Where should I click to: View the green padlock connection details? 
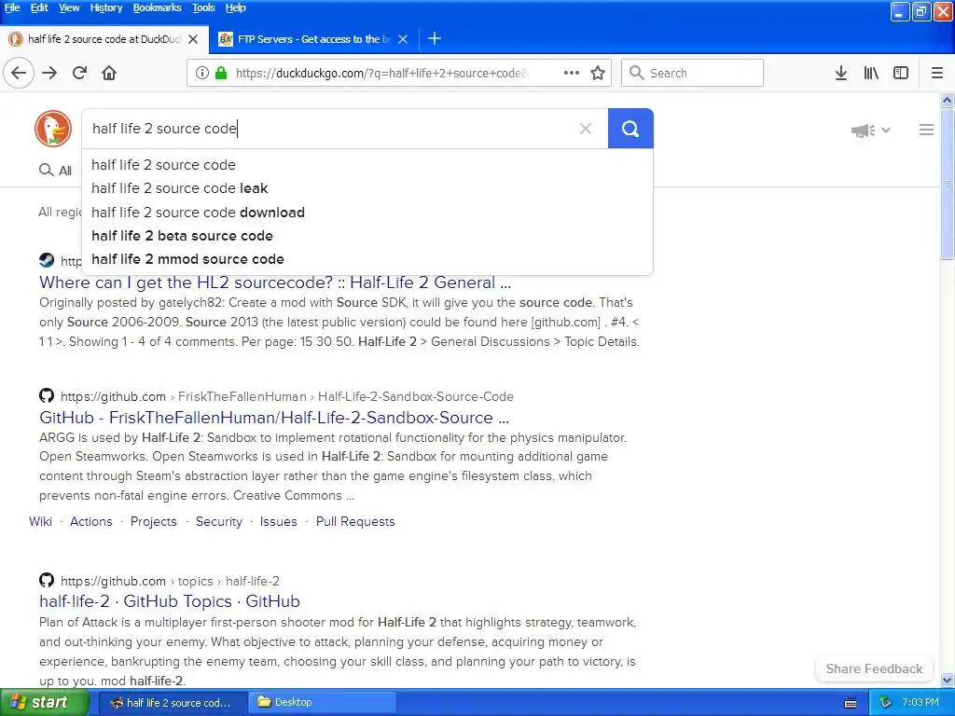[x=221, y=73]
